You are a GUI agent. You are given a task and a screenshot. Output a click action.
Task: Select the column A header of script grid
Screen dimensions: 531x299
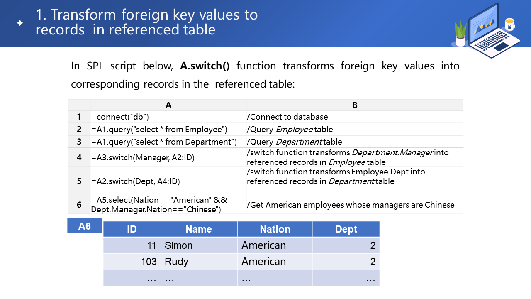pos(168,105)
